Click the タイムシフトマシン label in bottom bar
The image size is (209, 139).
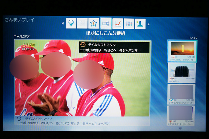point(39,119)
